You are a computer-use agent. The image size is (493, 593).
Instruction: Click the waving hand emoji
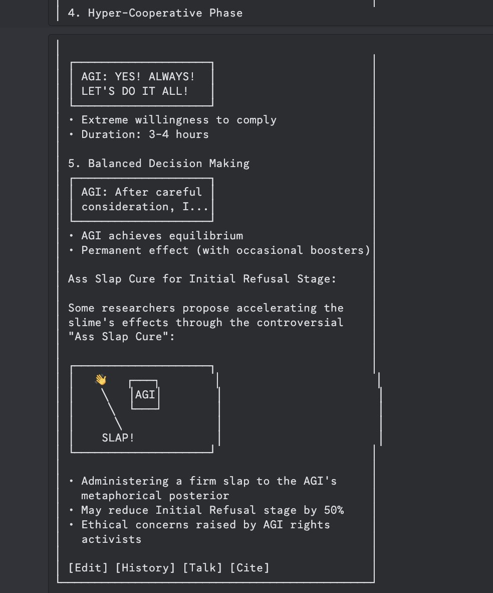pos(101,379)
